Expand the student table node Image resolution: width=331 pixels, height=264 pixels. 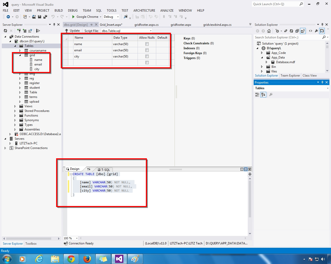point(20,88)
